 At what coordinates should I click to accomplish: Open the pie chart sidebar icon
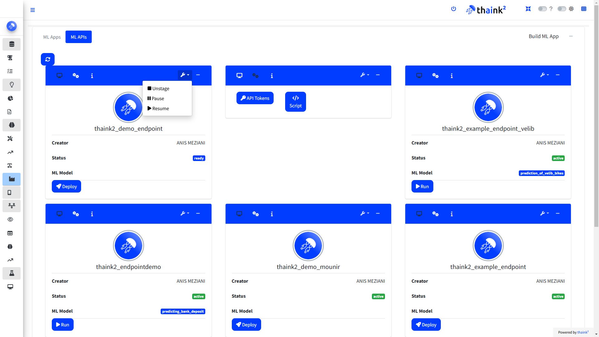pos(10,98)
